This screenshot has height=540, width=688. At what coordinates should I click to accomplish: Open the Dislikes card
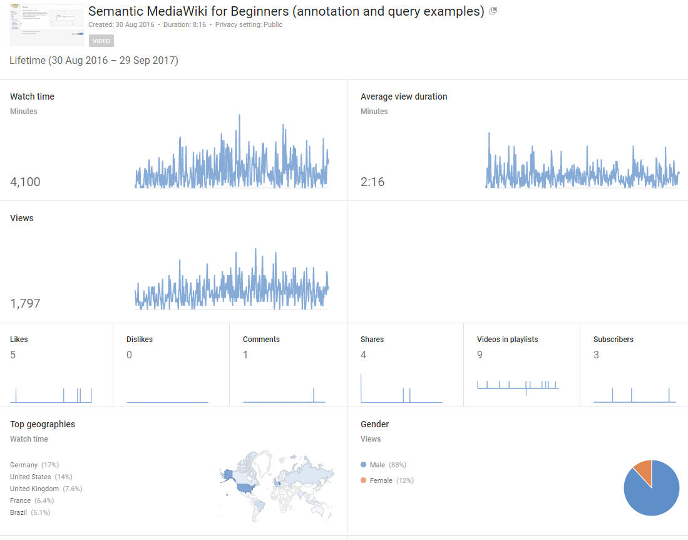171,365
